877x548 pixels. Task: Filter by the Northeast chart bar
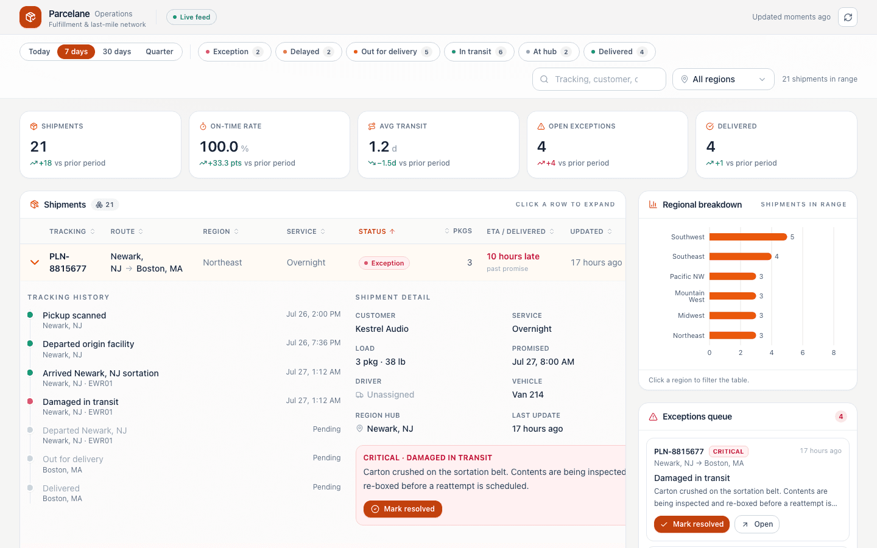click(733, 335)
